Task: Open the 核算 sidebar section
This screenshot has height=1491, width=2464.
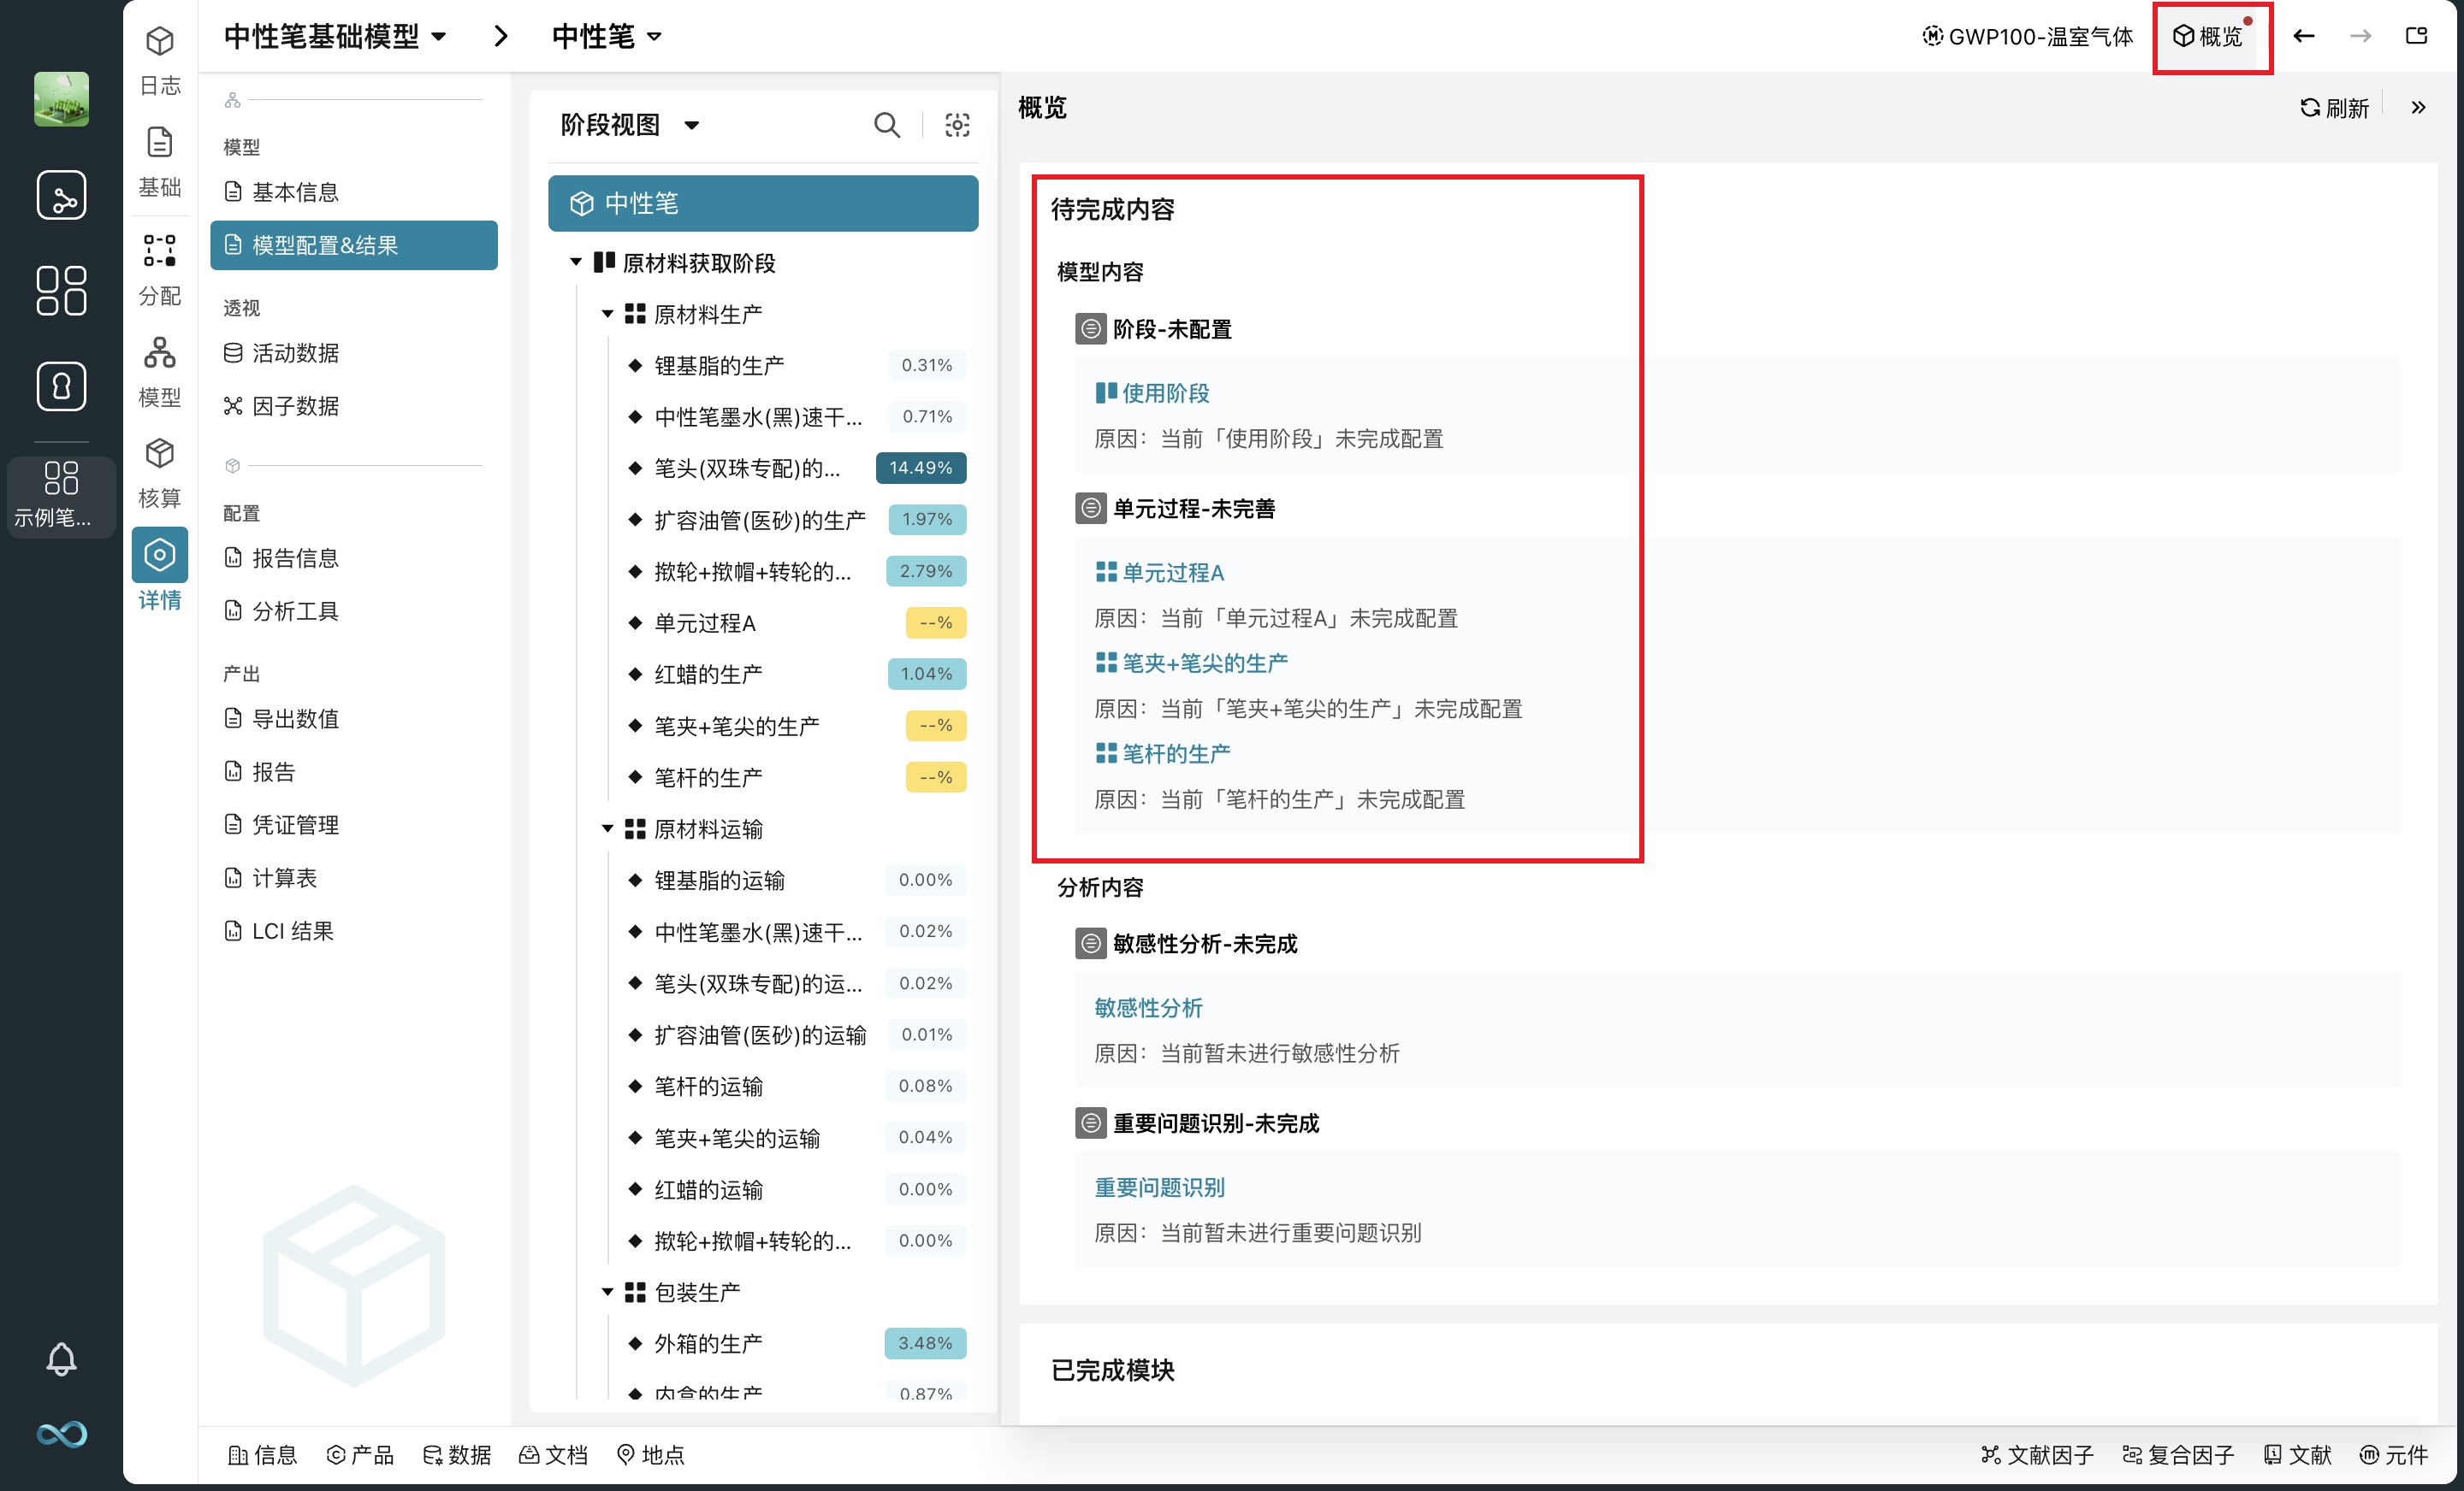Action: pos(160,473)
